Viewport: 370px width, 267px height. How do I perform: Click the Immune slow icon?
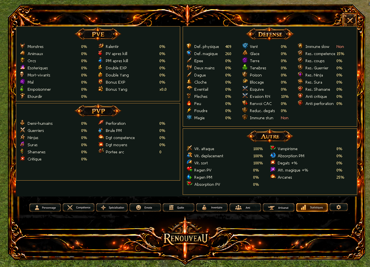(301, 46)
